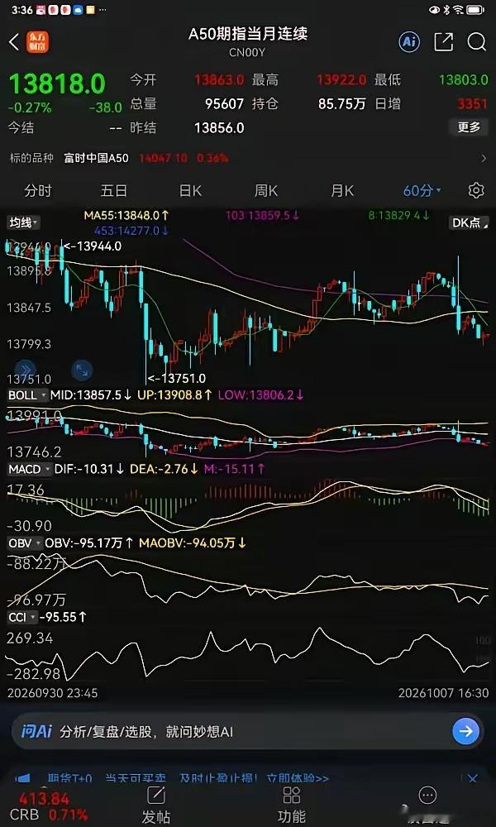Tap the 发帖 post icon

click(x=155, y=796)
